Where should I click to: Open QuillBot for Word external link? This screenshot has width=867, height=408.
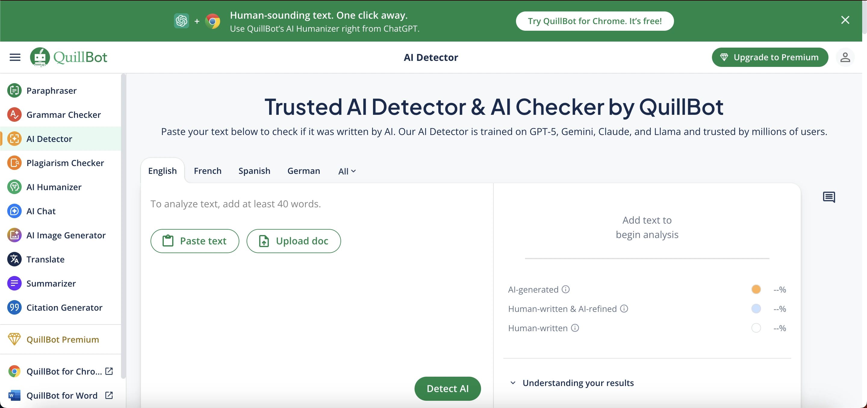pyautogui.click(x=109, y=395)
